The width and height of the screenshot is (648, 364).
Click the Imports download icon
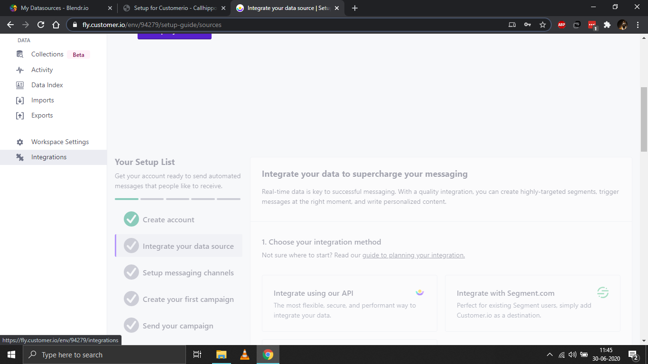coord(20,100)
